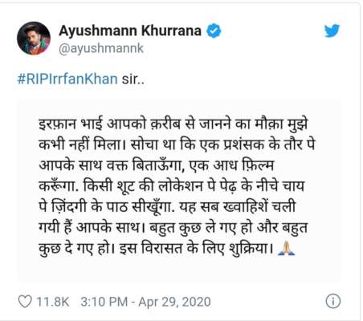
Task: Click the word 'sir..' in the tweet text
Action: click(133, 79)
